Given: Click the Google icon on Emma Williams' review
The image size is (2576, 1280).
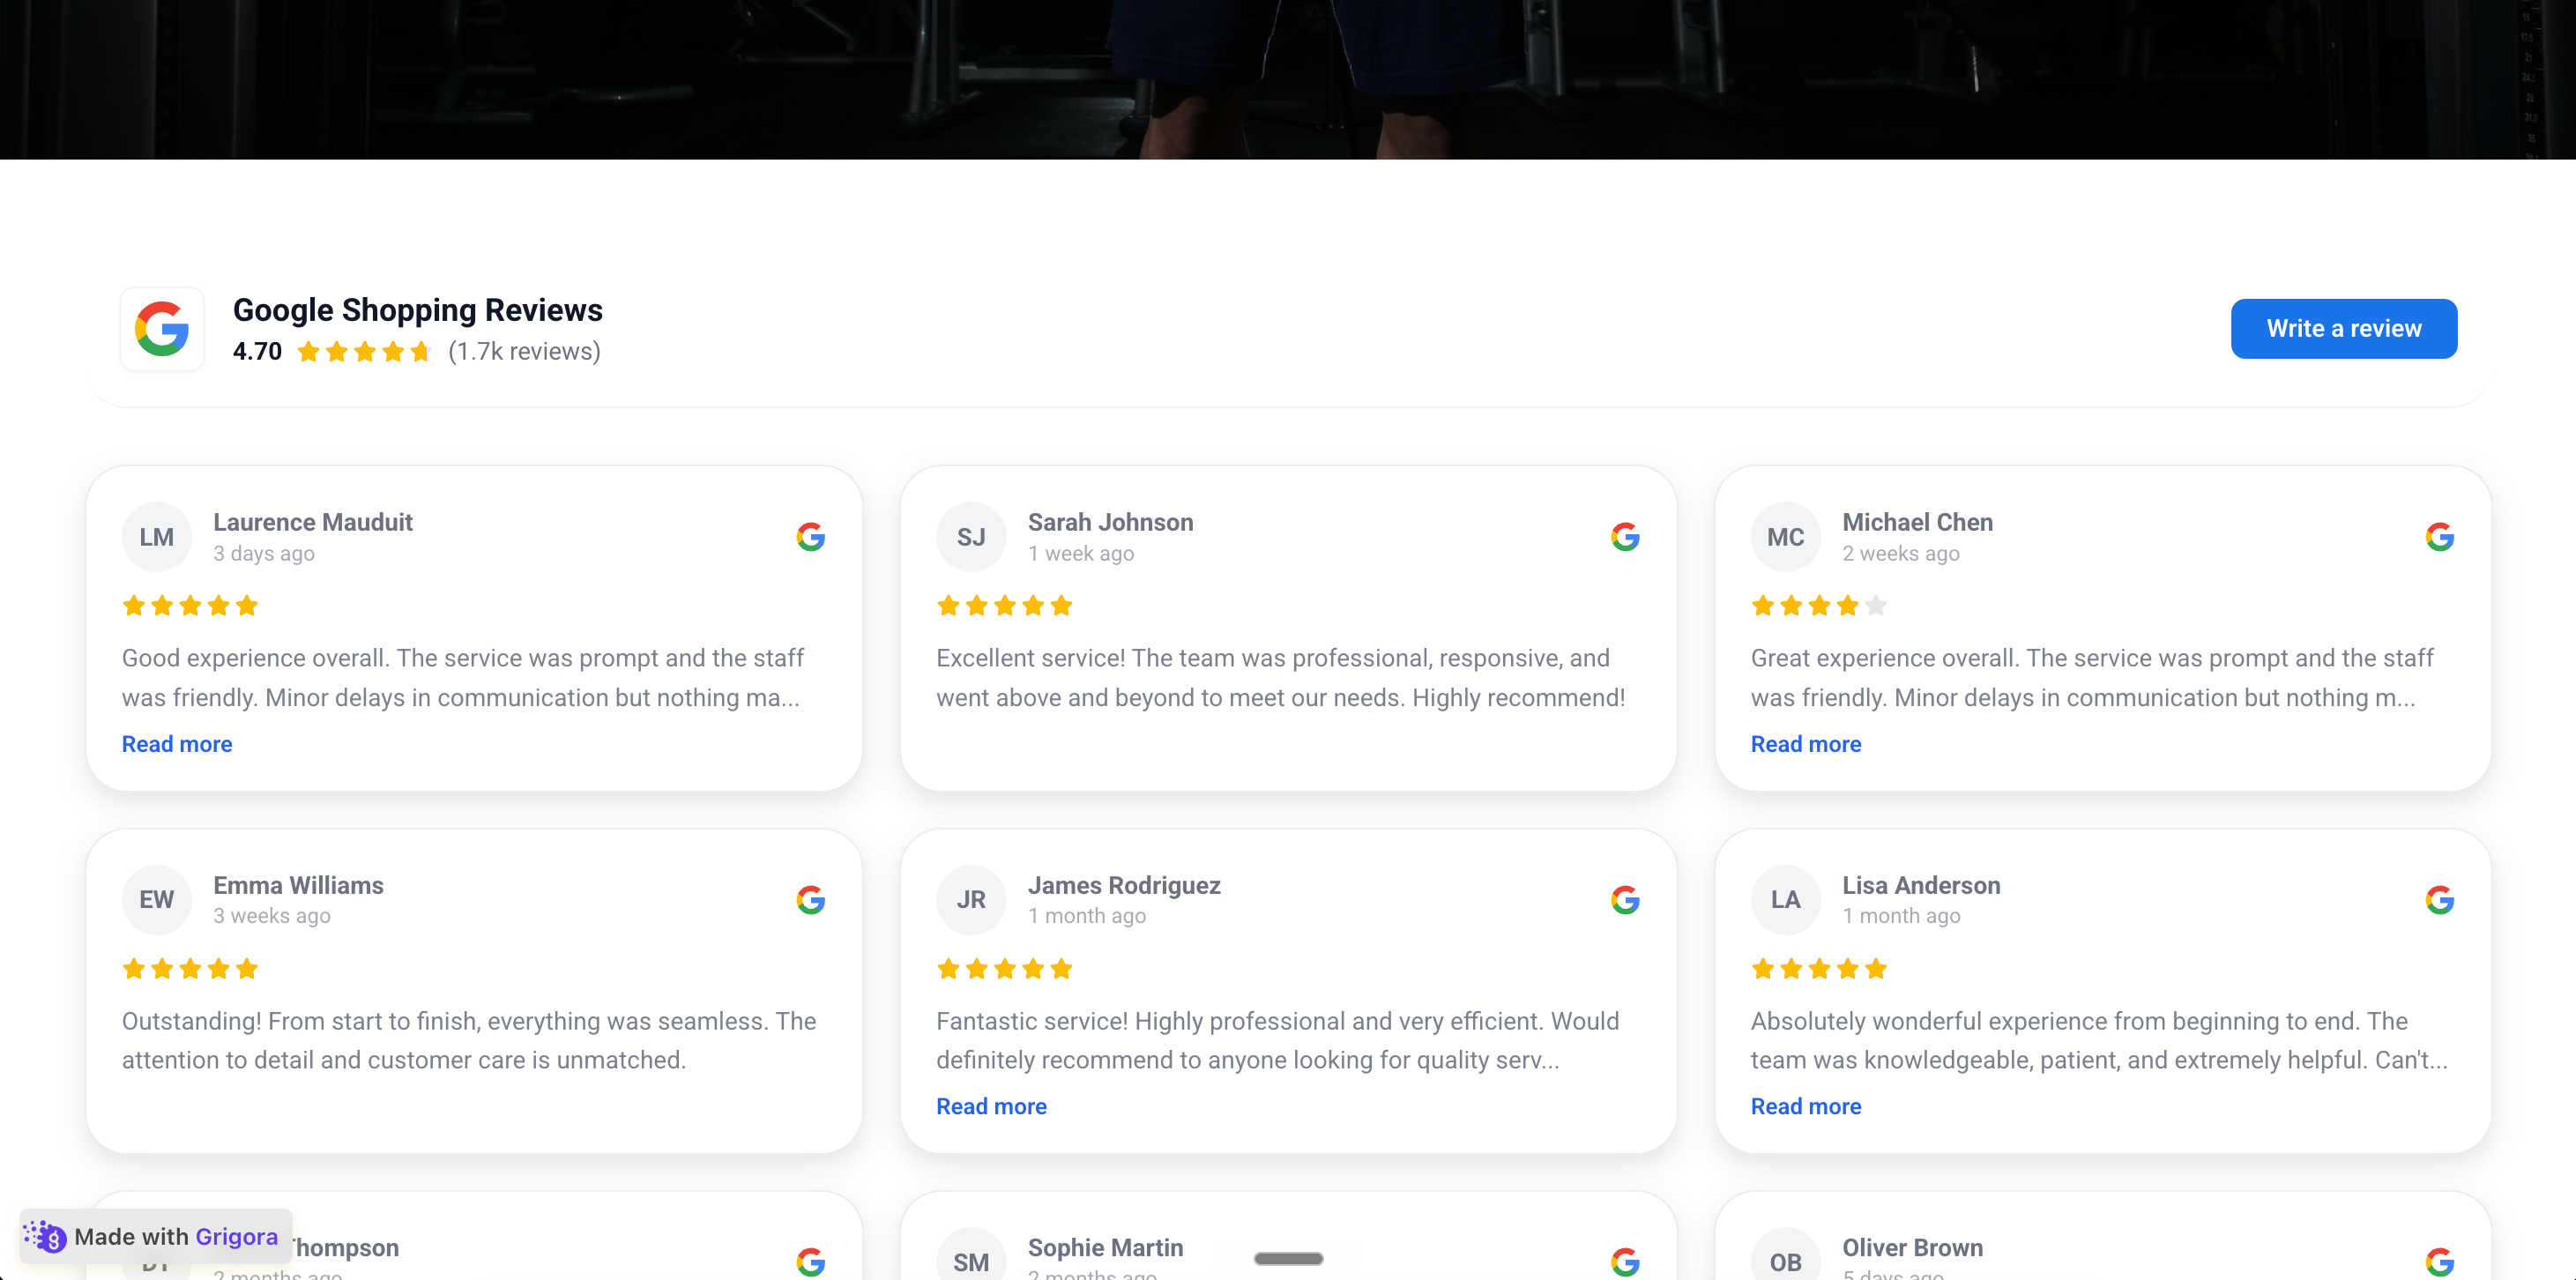Looking at the screenshot, I should click(810, 900).
